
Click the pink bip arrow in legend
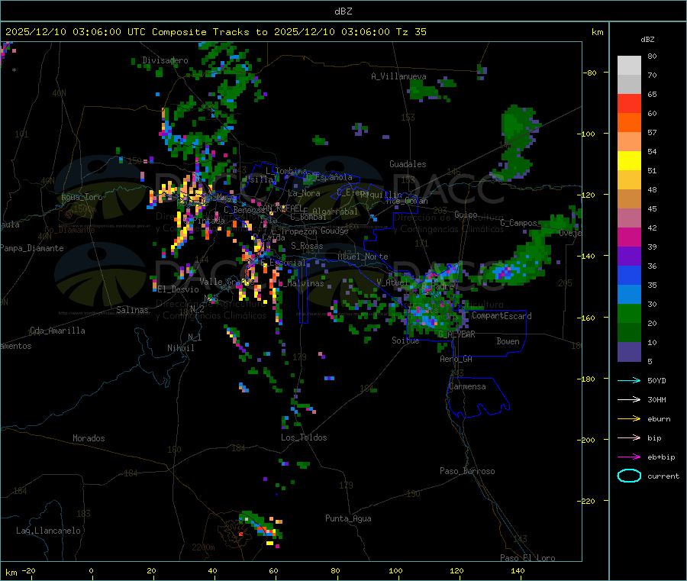coord(629,437)
